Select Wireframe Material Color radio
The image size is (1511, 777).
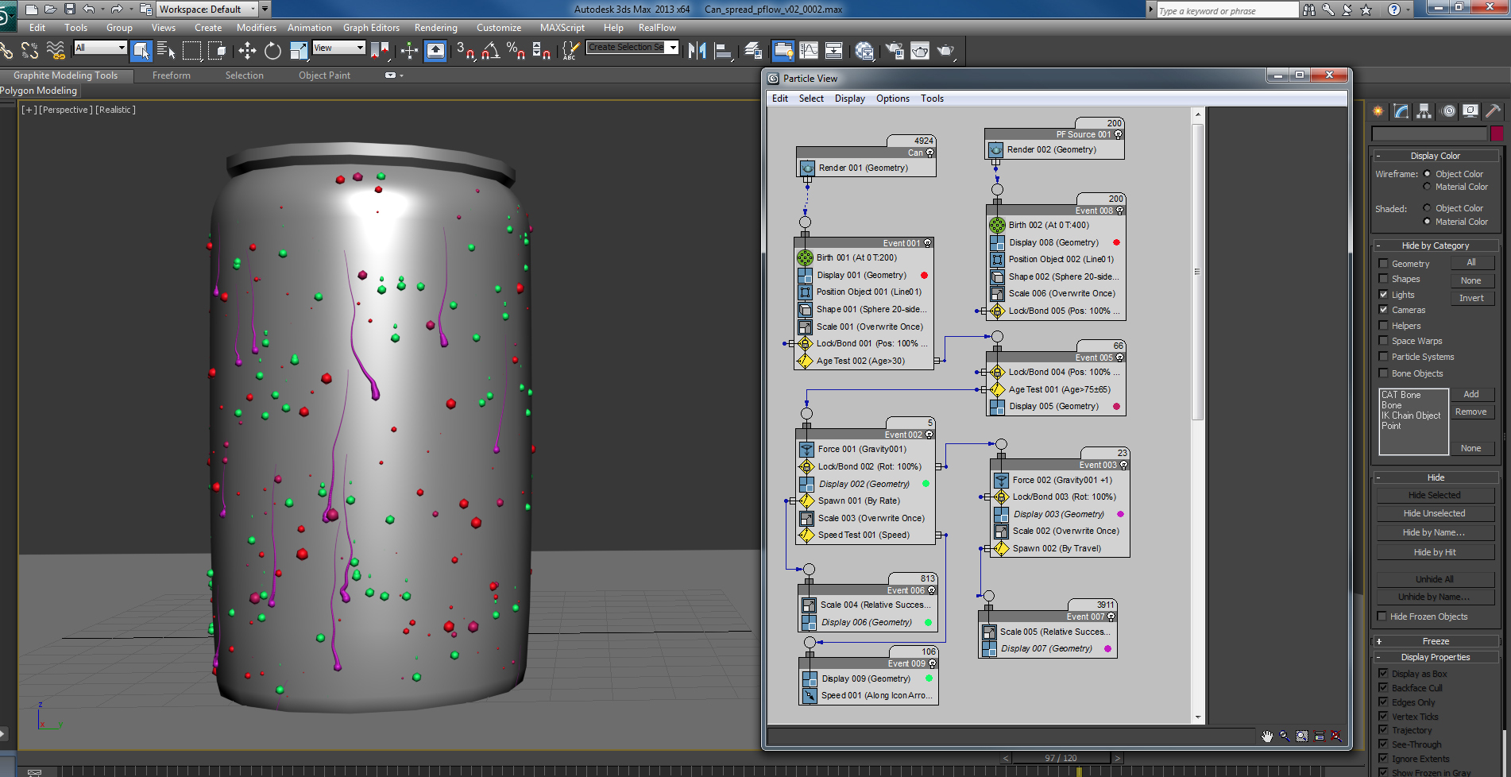pos(1427,187)
